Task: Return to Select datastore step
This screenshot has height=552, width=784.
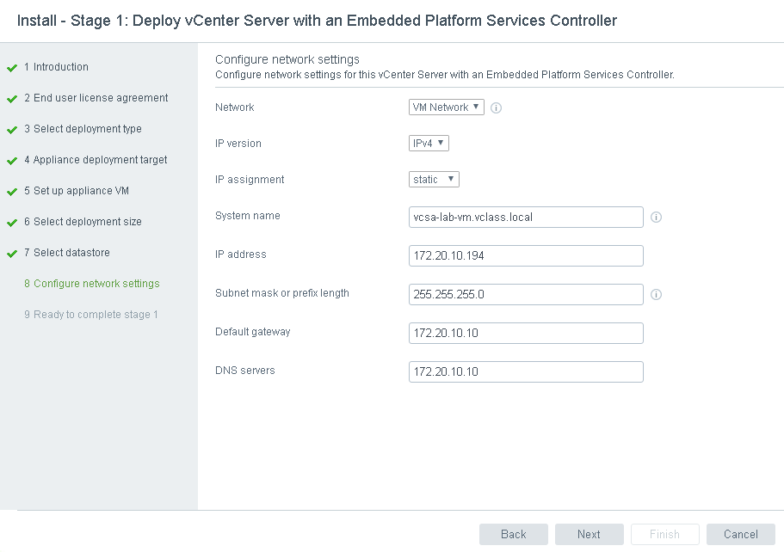Action: click(71, 253)
